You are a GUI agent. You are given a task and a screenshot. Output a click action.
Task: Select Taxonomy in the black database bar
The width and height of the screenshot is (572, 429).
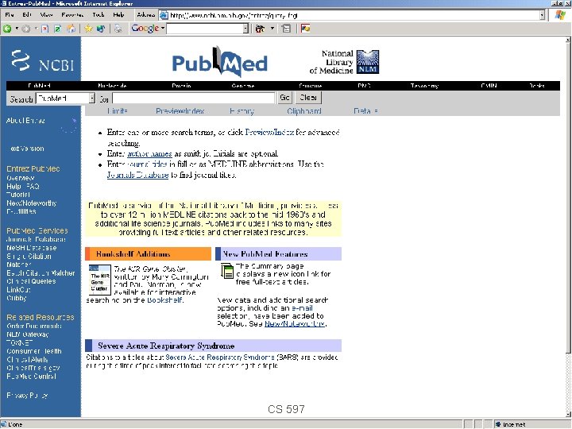pos(424,86)
